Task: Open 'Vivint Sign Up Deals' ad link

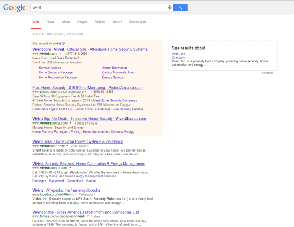Action: [x=89, y=119]
